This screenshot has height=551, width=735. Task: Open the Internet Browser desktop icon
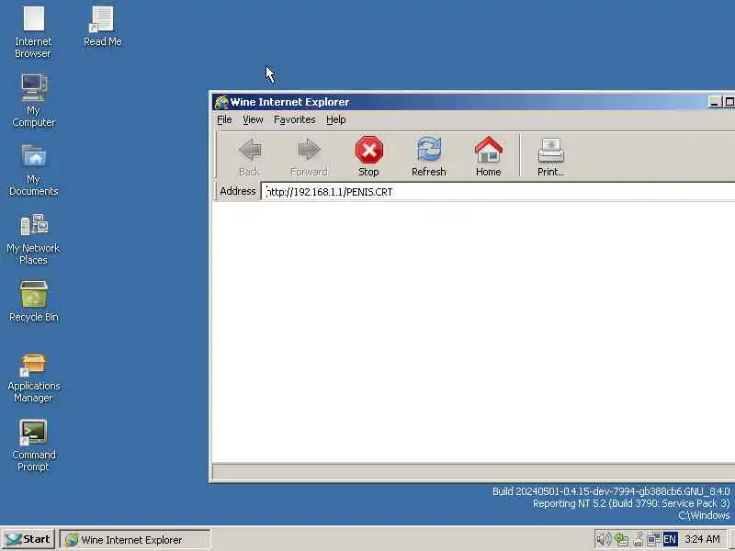pyautogui.click(x=33, y=32)
